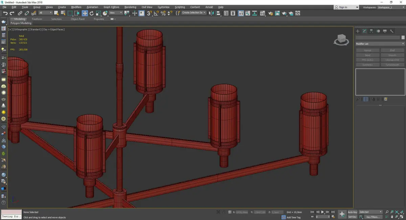Select the Link tool
The width and height of the screenshot is (406, 220).
(20, 13)
